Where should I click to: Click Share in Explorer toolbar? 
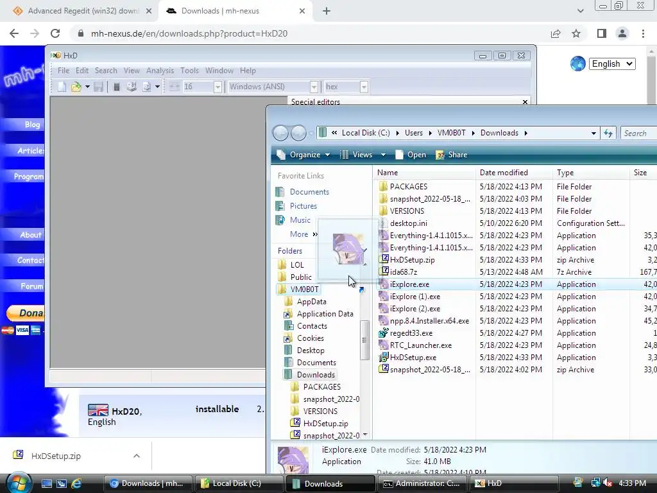pos(451,155)
